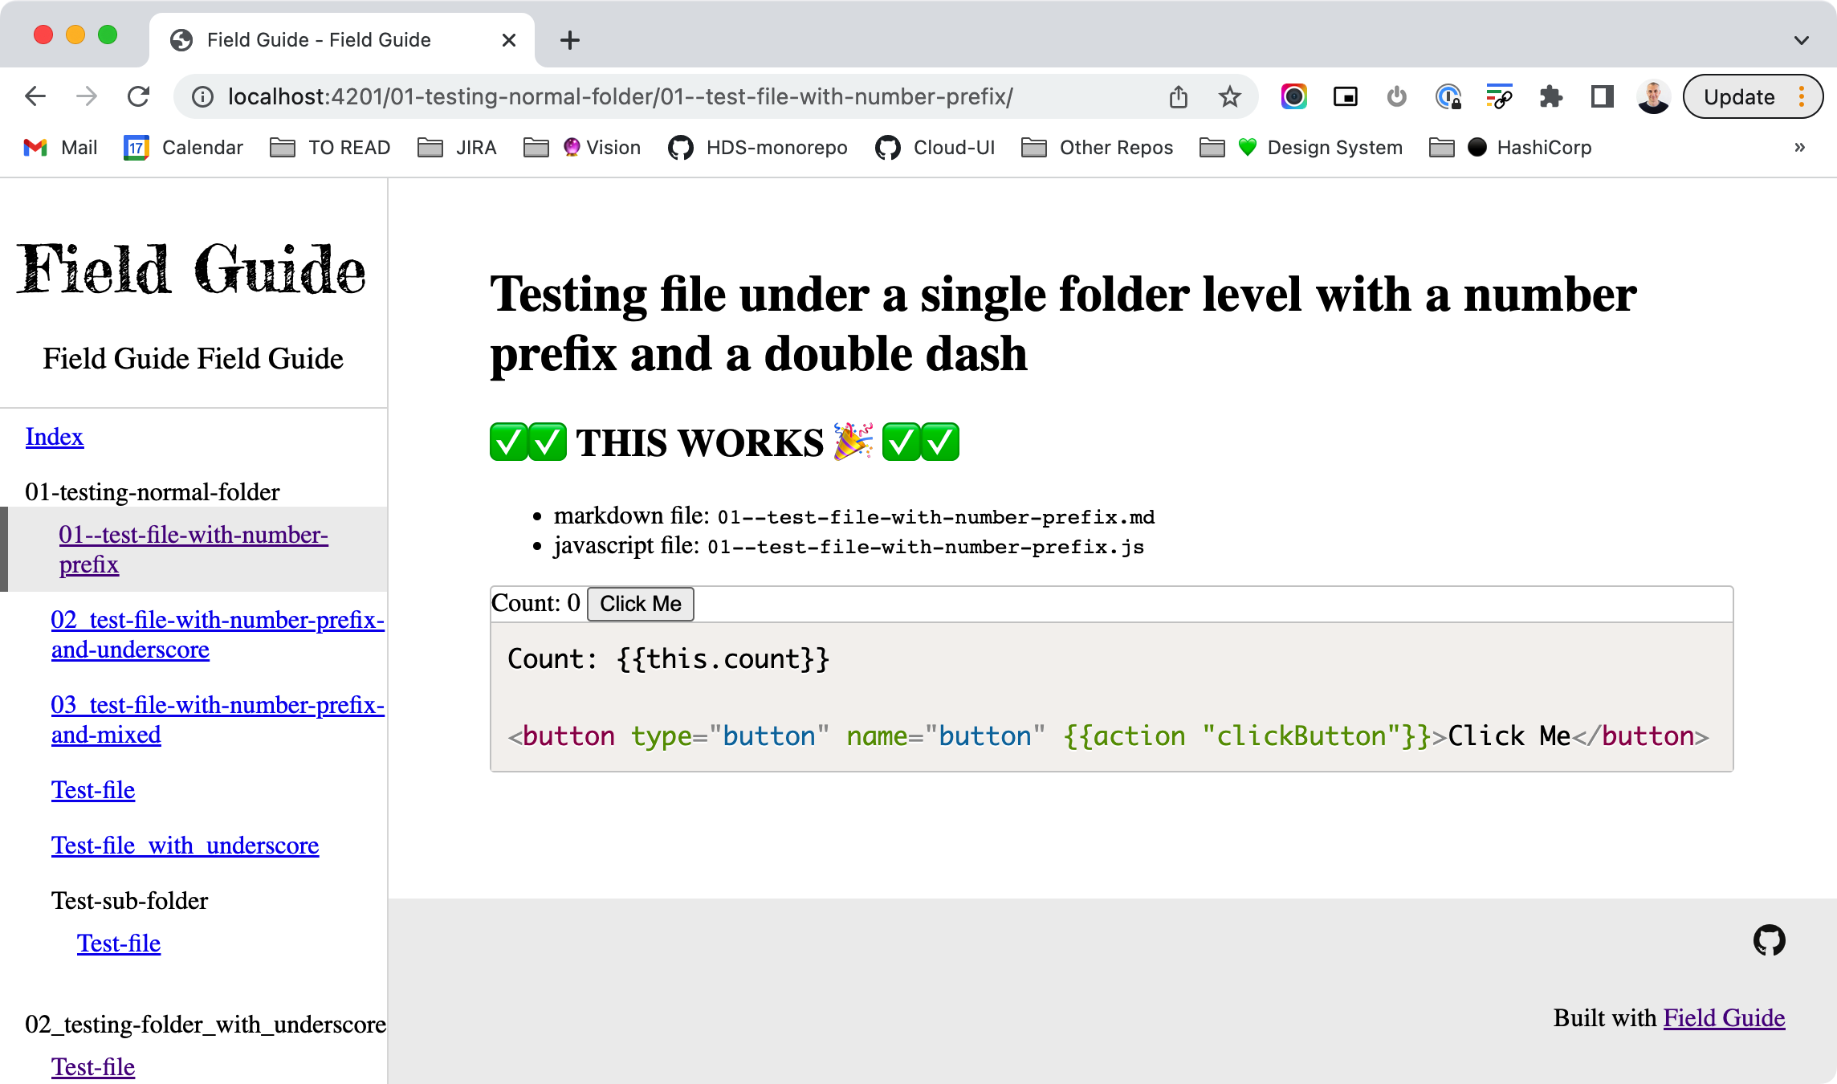The image size is (1837, 1084).
Task: Go back to previous page
Action: 35,97
